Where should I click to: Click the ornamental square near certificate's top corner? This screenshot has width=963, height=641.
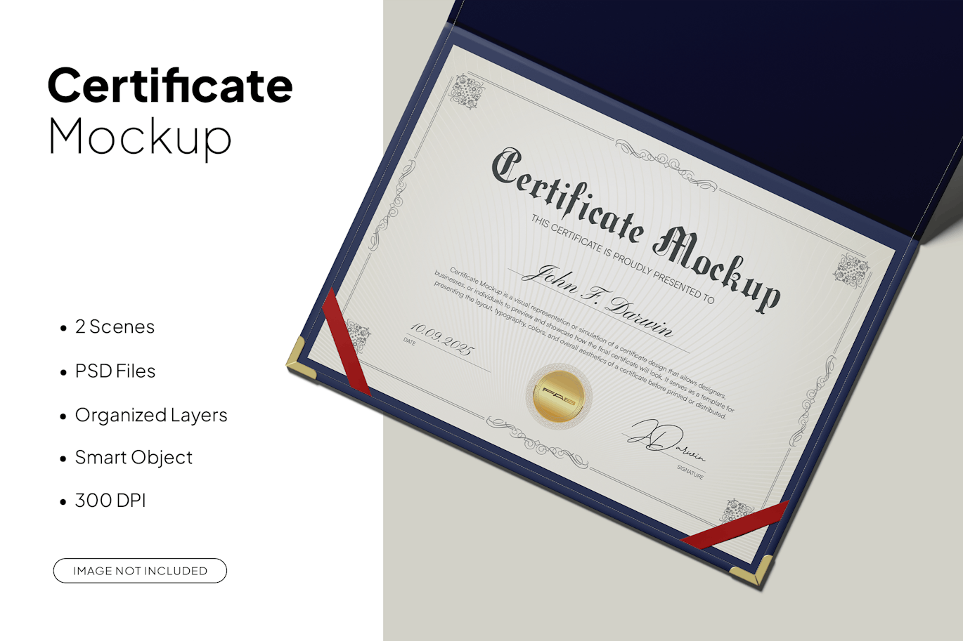(465, 92)
